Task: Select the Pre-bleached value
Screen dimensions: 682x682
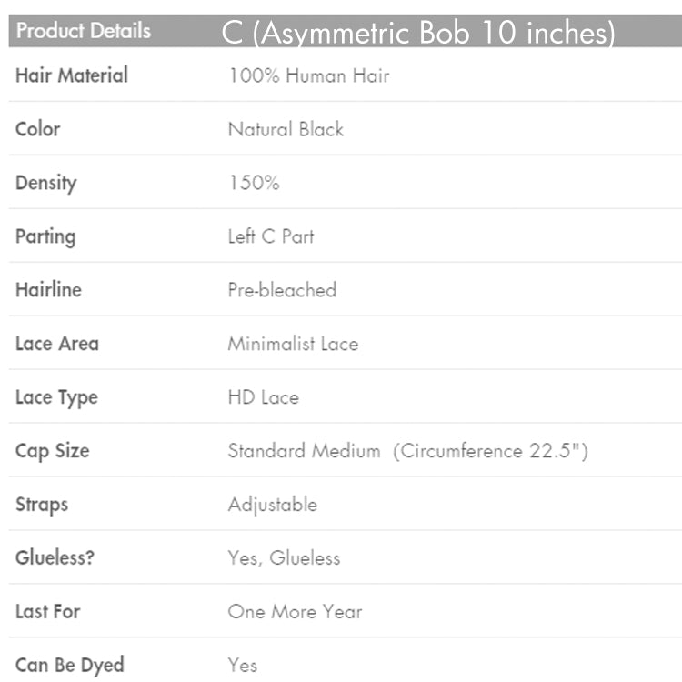Action: click(x=282, y=290)
